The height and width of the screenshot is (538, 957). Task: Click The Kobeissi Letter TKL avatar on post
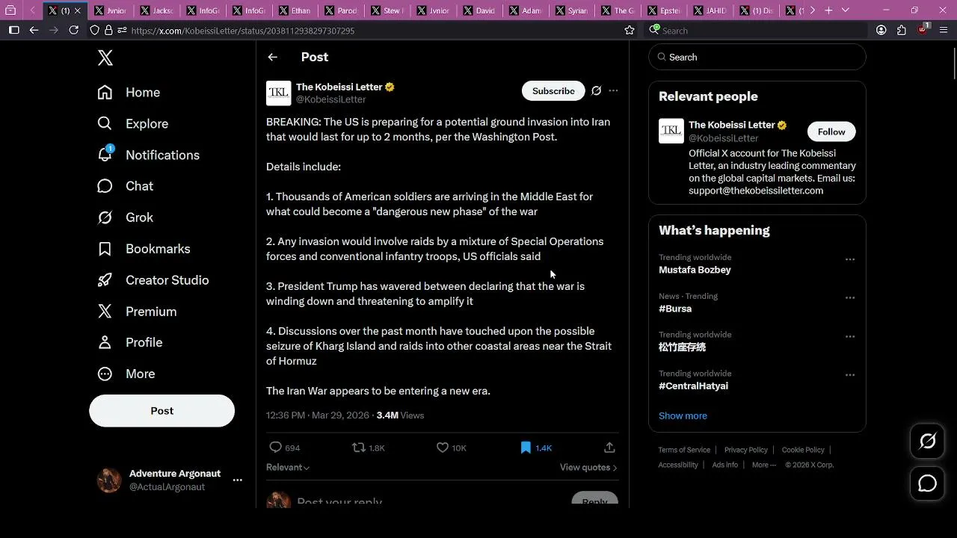point(278,93)
